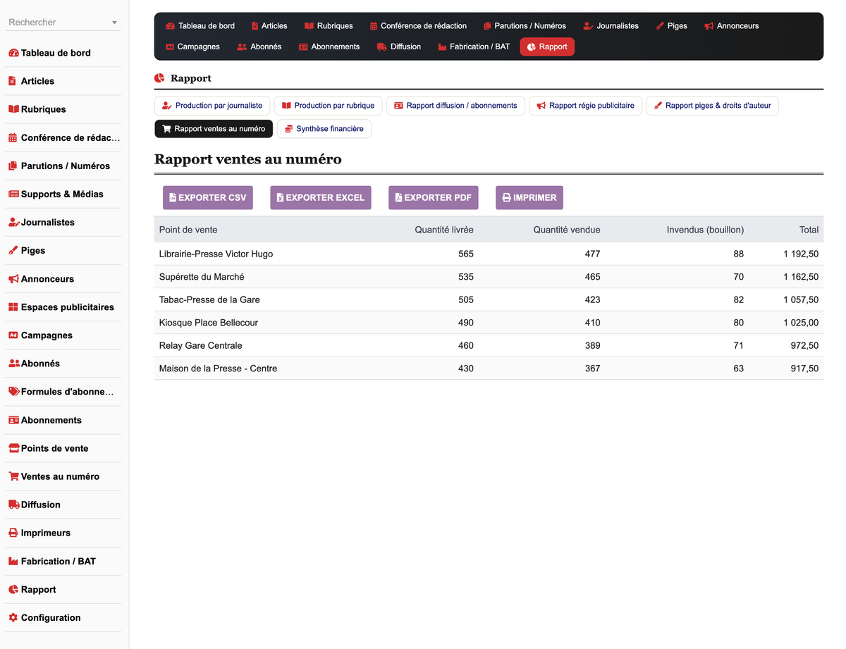This screenshot has width=846, height=649.
Task: Click the Espaces publicitaires grid icon in sidebar
Action: pyautogui.click(x=13, y=307)
